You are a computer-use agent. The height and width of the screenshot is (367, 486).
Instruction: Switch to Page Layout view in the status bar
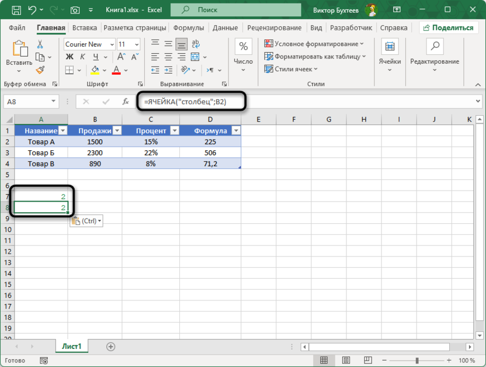(x=339, y=361)
